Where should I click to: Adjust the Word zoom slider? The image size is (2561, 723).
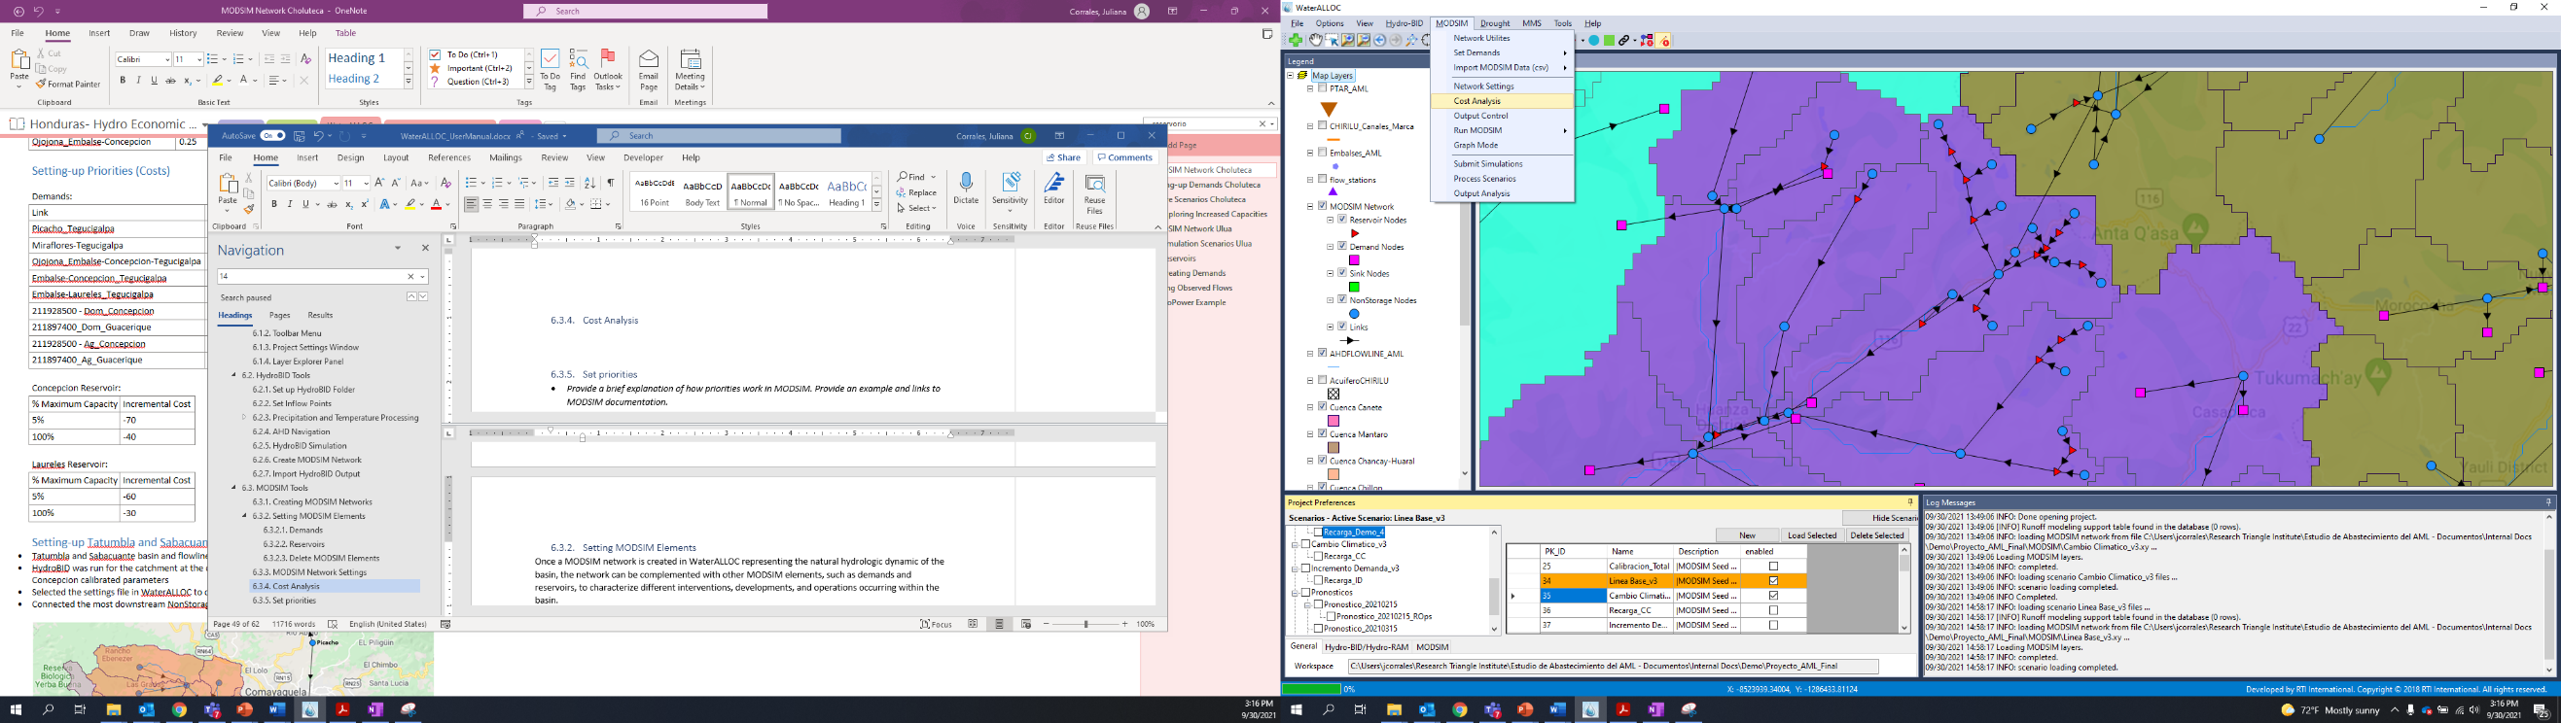click(1085, 625)
